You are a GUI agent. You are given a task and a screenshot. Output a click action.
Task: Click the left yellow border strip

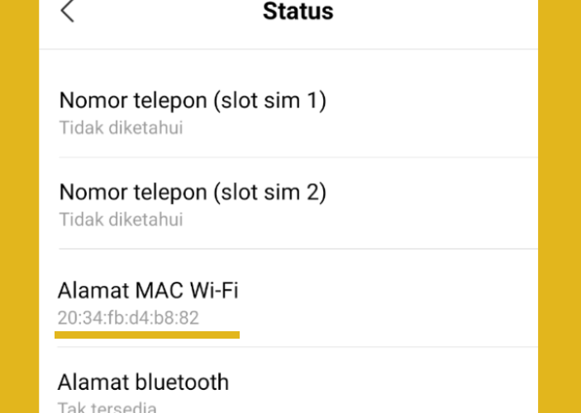pyautogui.click(x=19, y=206)
